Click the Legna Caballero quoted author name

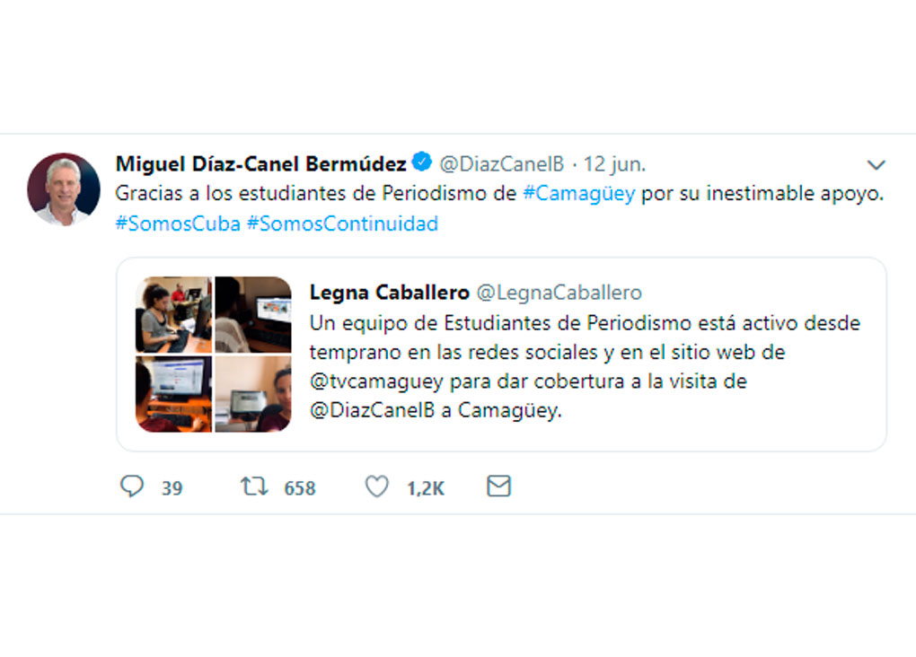390,292
